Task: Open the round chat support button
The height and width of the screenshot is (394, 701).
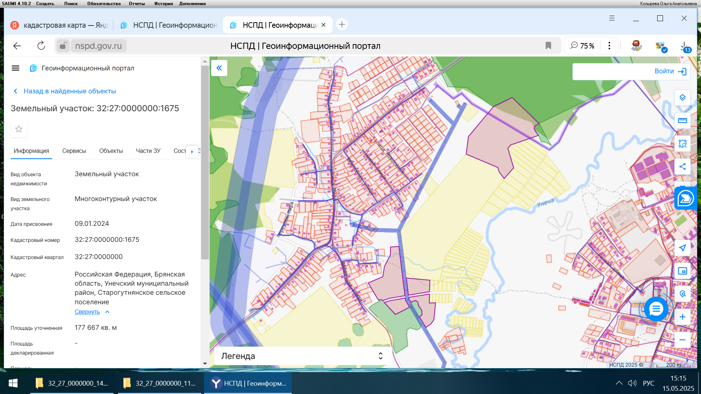Action: pyautogui.click(x=656, y=309)
